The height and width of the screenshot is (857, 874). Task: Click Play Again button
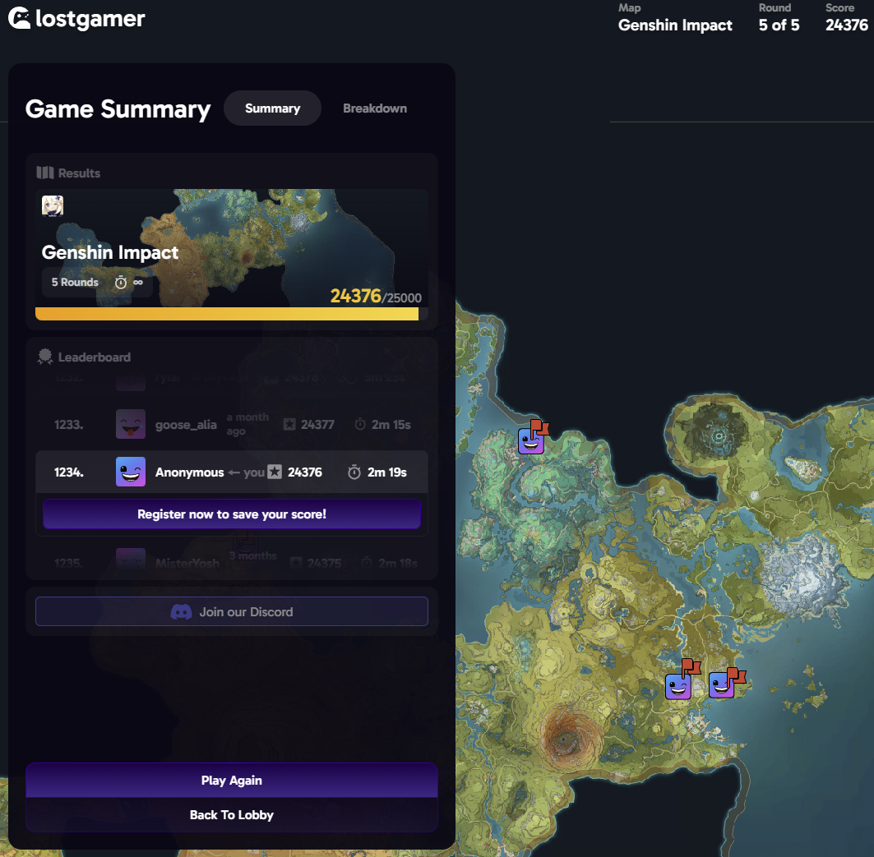(x=231, y=780)
